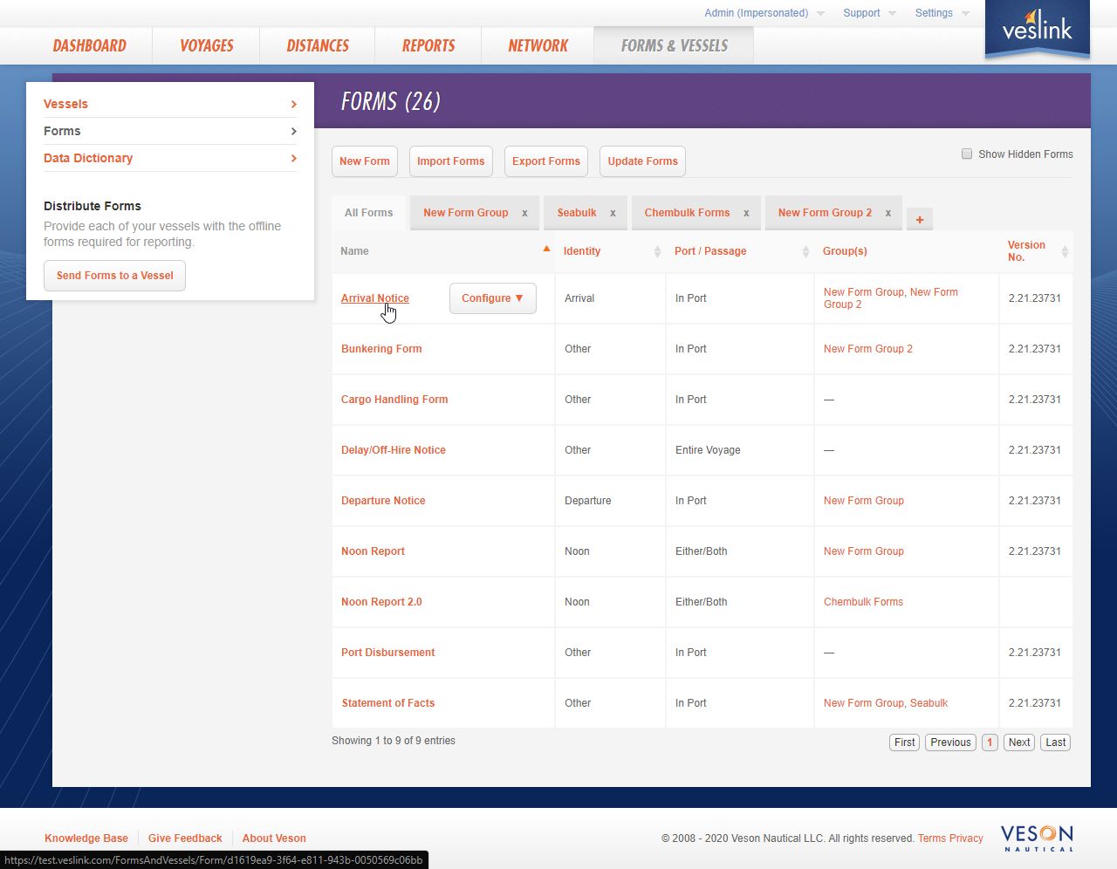Open the Settings dropdown menu

[x=942, y=13]
